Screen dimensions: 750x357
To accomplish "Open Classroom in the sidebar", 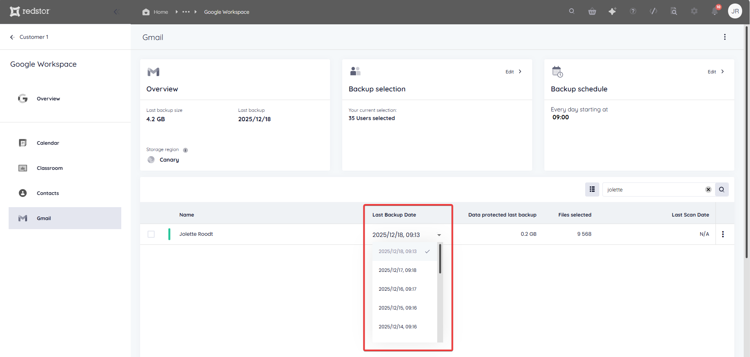I will click(65, 168).
